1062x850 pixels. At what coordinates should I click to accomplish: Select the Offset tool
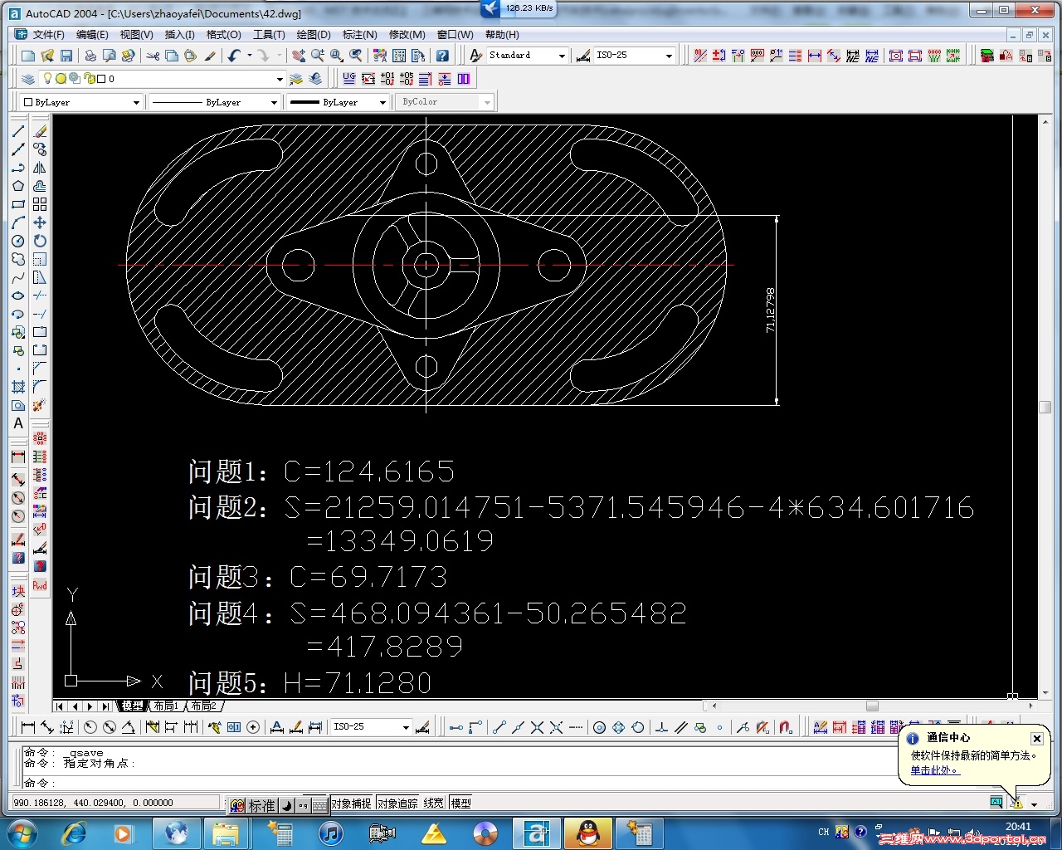pyautogui.click(x=40, y=186)
